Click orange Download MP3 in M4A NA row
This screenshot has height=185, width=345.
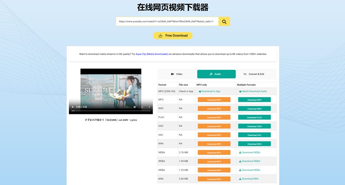coord(214,144)
